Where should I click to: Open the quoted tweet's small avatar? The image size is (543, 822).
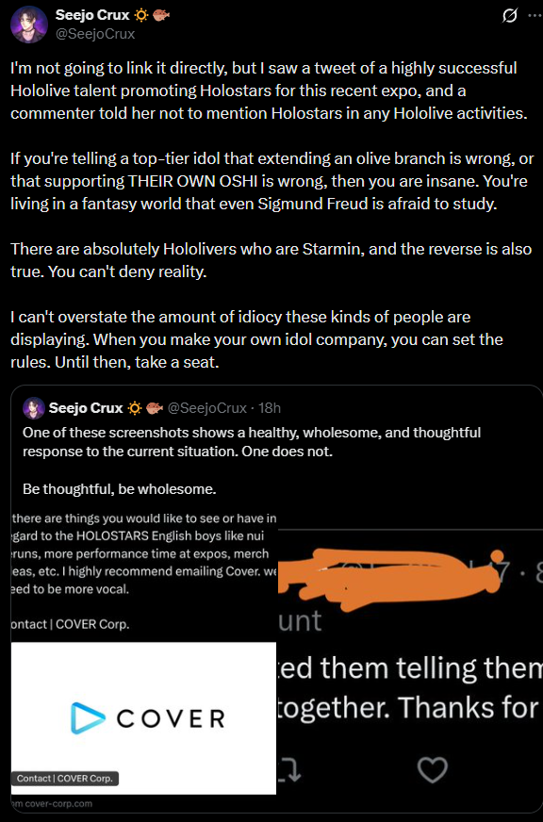(x=34, y=408)
